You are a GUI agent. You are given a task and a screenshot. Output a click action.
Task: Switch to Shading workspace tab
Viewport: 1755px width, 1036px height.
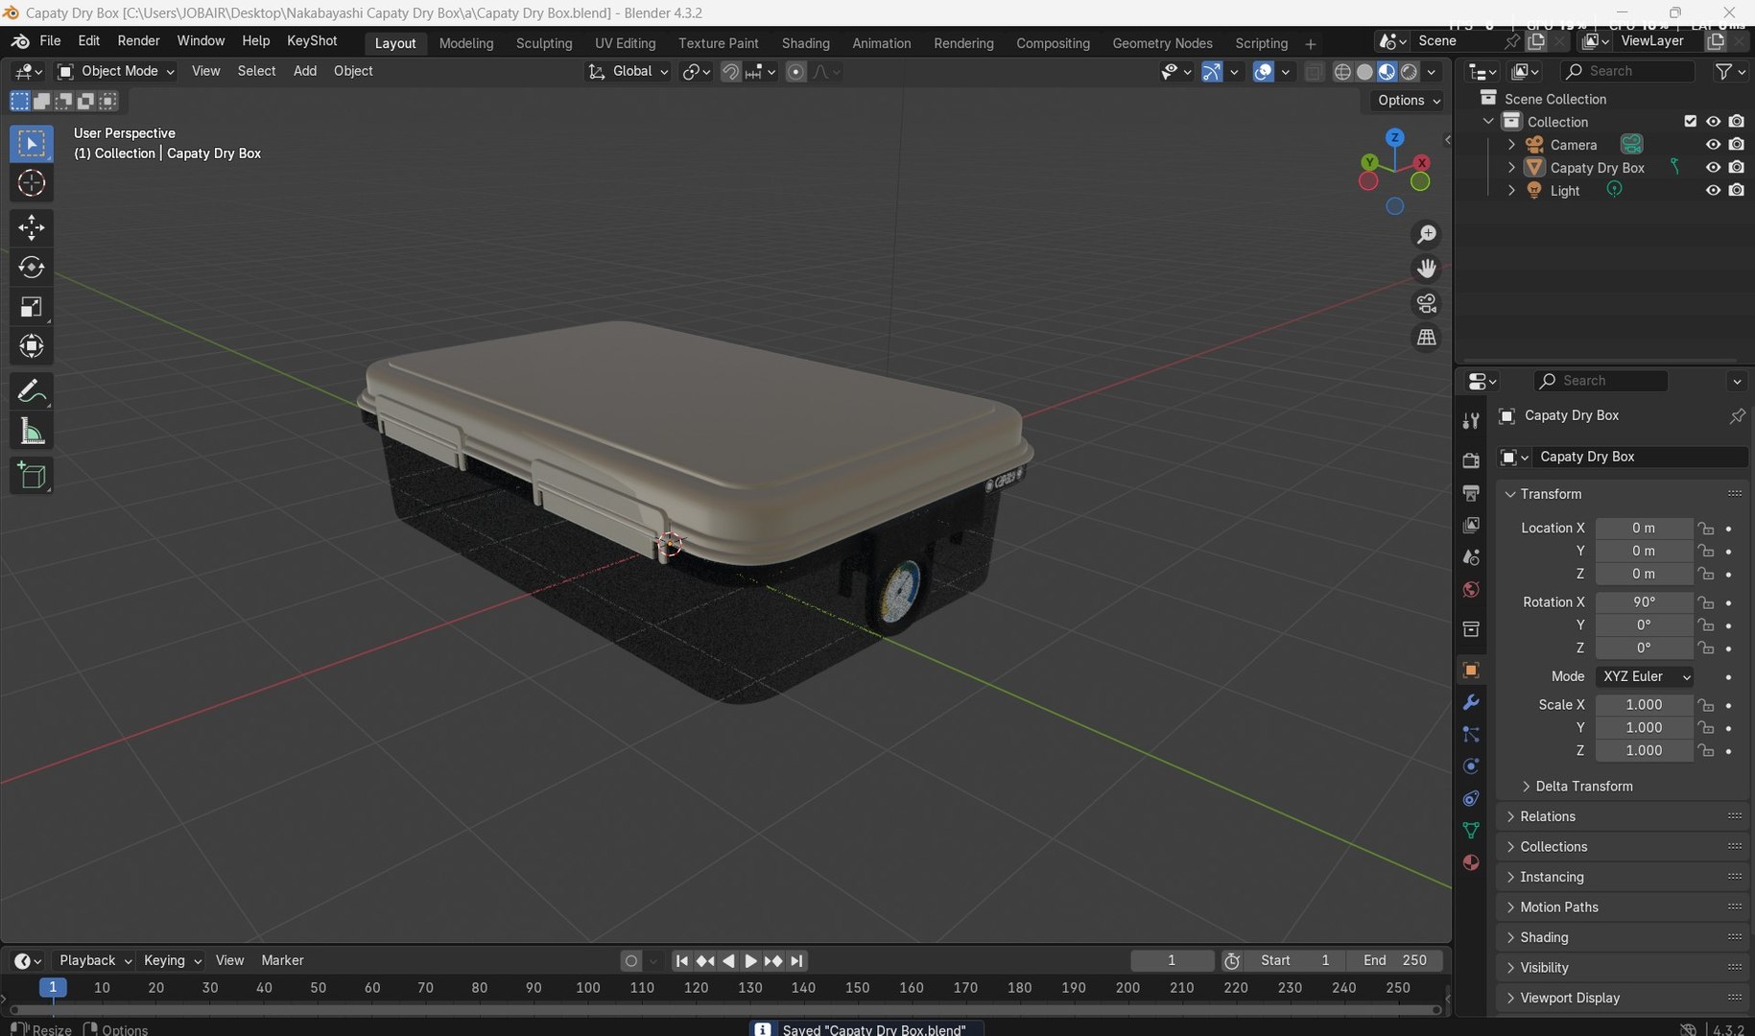click(805, 43)
